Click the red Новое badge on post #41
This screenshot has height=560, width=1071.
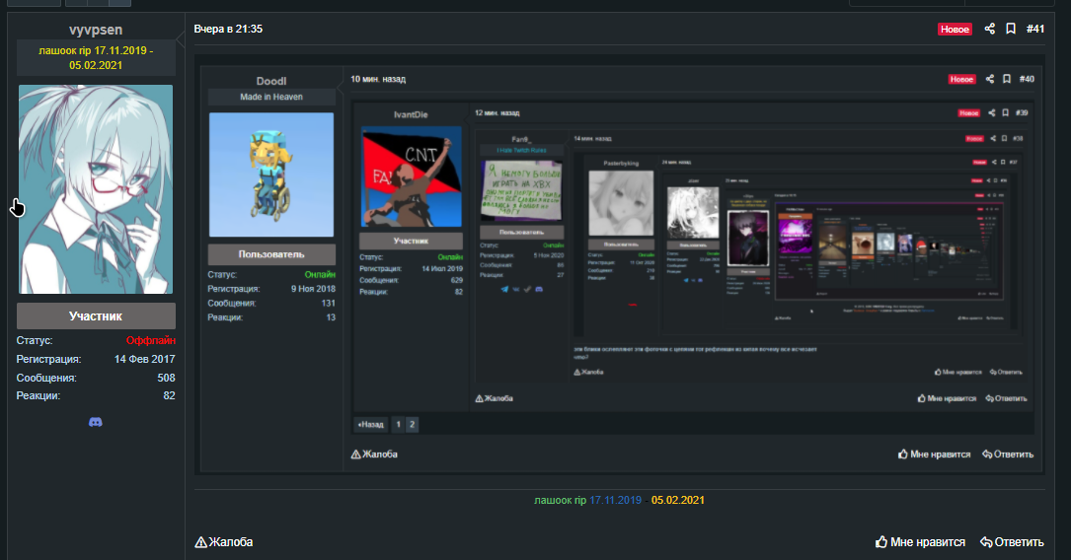click(x=955, y=30)
